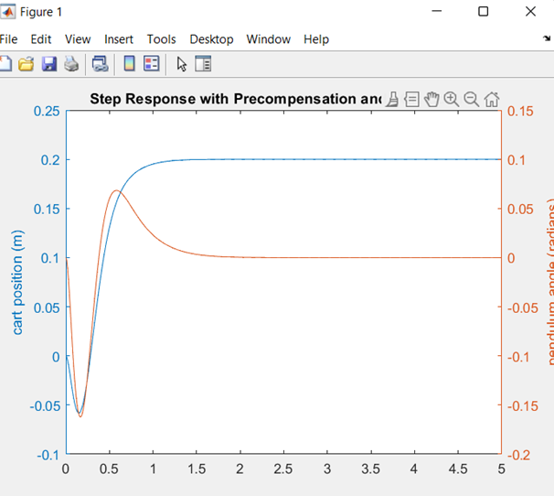
Task: Click the right axis tick label -0.15
Action: coord(523,406)
